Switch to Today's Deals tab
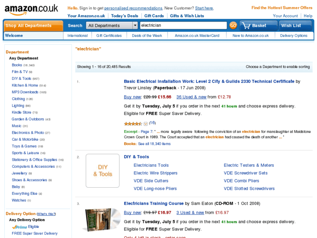This screenshot has height=238, width=317. (124, 16)
